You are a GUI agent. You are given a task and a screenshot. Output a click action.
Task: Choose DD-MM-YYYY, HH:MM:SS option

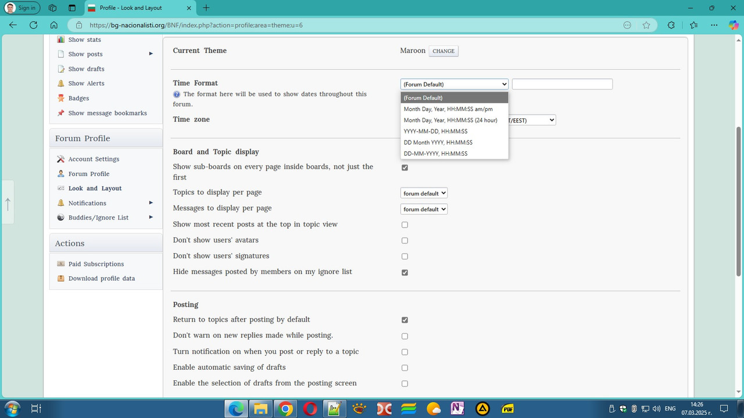click(x=455, y=153)
